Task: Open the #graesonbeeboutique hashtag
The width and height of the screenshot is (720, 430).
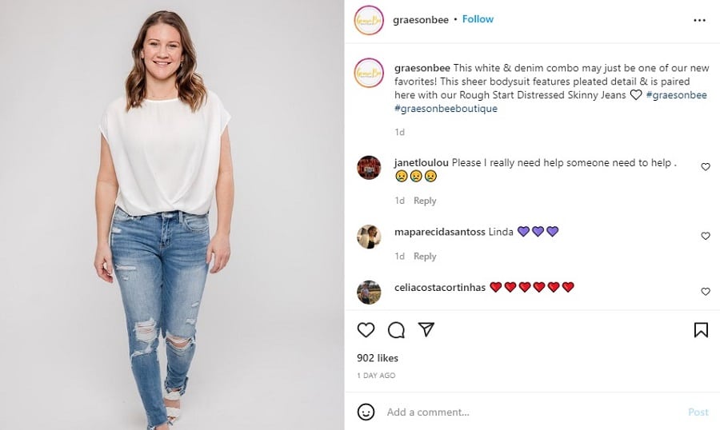Action: [x=446, y=109]
